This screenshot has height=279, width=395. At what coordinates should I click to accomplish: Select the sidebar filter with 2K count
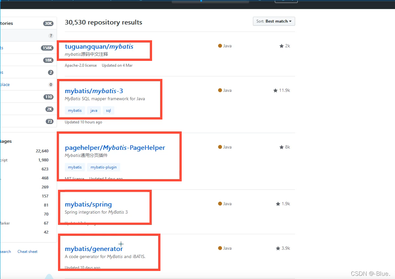click(28, 109)
